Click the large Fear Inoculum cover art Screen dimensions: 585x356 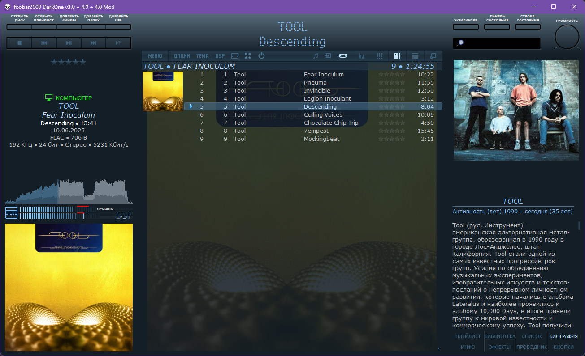click(x=69, y=288)
